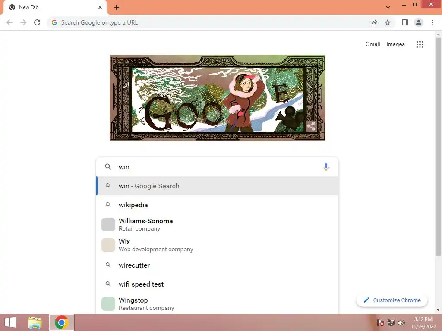
Task: Click Customize Chrome button
Action: 392,300
